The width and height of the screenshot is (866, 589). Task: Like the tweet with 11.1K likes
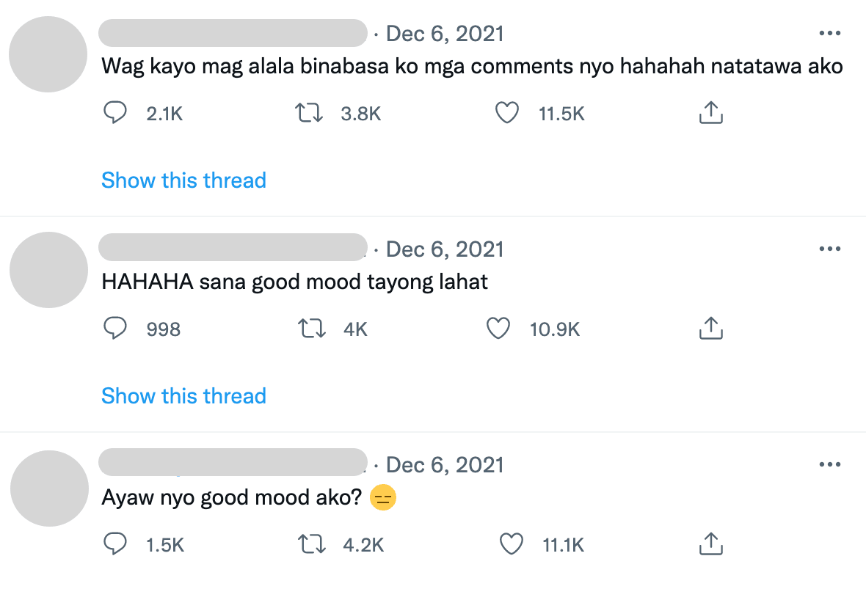coord(511,544)
